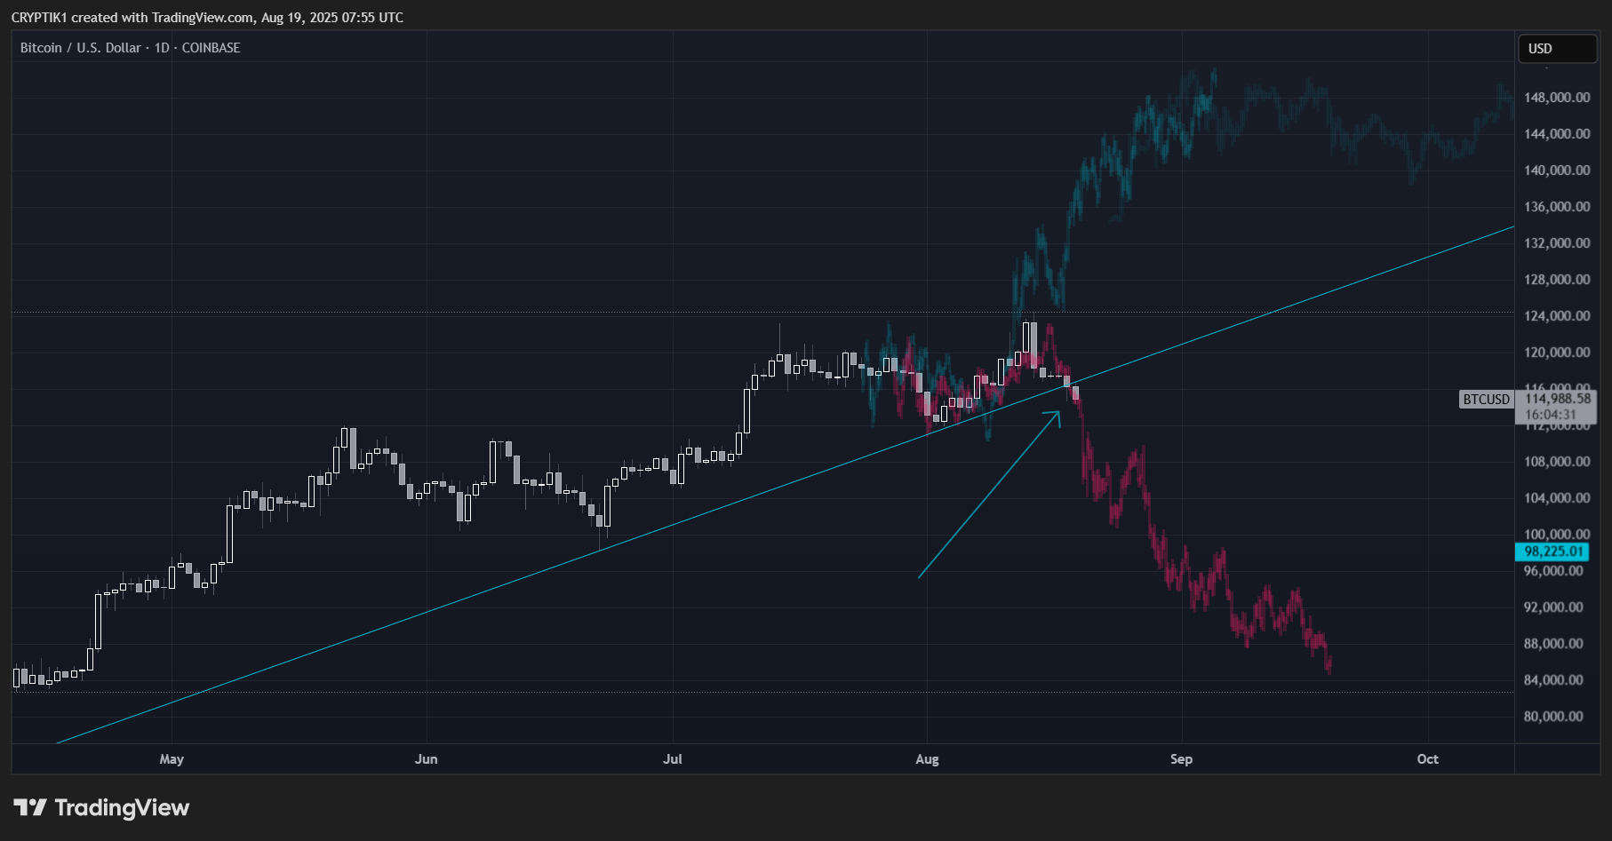Click the 16:04:31 countdown timer
This screenshot has height=841, width=1612.
click(x=1551, y=415)
